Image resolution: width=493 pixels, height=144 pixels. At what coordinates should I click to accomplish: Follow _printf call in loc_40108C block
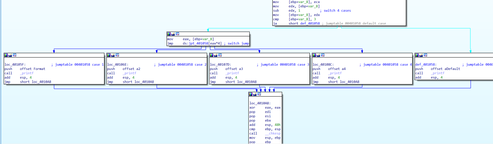[x=335, y=73]
